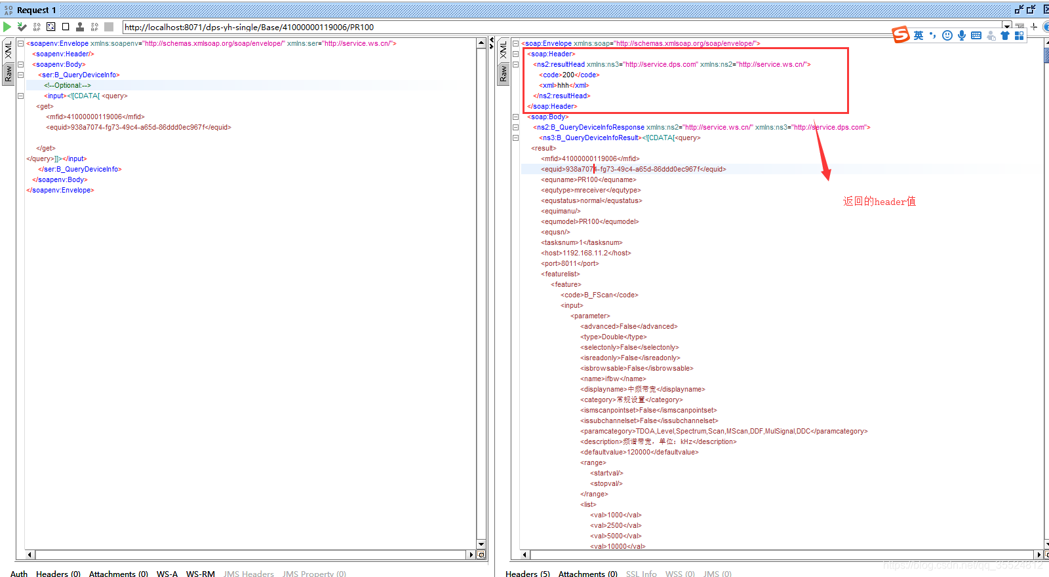Viewport: 1049px width, 577px height.
Task: Collapse the ns2:B_QueryDeviceInfoResponse node
Action: point(515,127)
